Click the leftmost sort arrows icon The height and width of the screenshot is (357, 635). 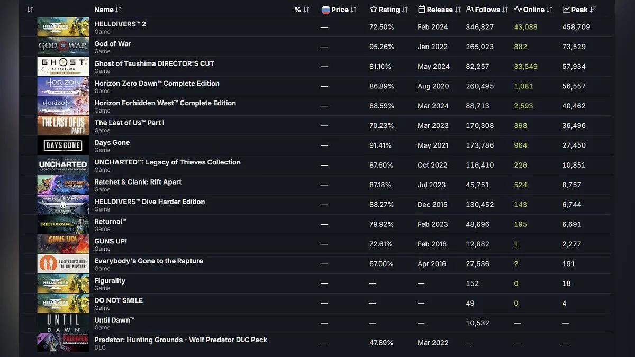tap(30, 10)
